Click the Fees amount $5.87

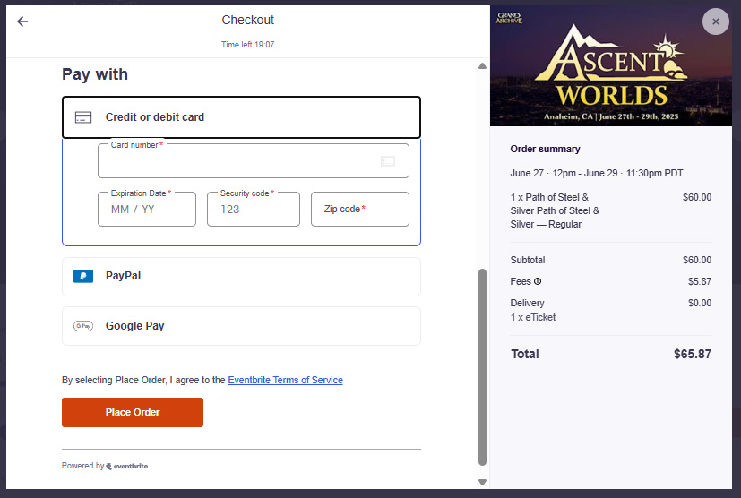click(x=700, y=281)
